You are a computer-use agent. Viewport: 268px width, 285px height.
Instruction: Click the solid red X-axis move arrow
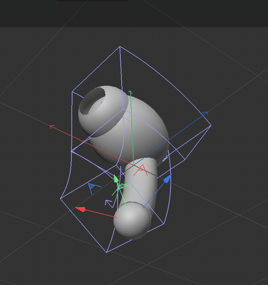tap(80, 209)
